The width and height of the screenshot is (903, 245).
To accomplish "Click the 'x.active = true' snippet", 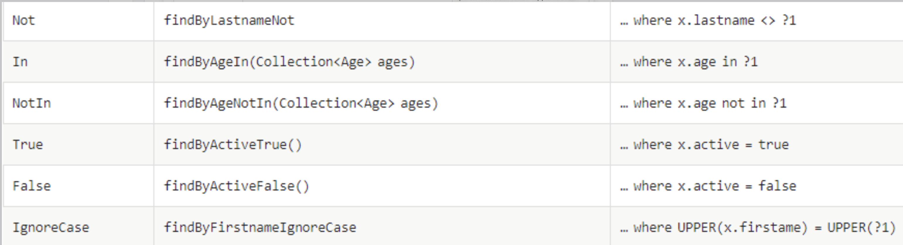I will 733,144.
